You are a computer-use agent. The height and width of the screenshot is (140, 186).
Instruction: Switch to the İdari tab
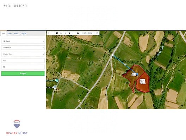(3, 34)
